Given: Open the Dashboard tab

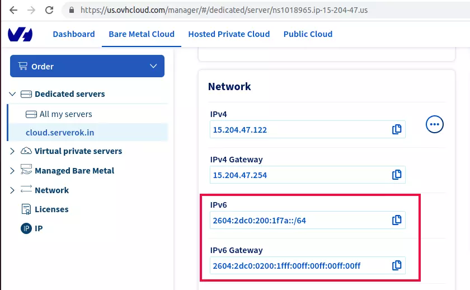Looking at the screenshot, I should coord(74,34).
